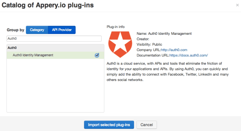Click the 'Catalog of Appery.io plug-ins' title
This screenshot has width=241, height=131.
click(48, 5)
